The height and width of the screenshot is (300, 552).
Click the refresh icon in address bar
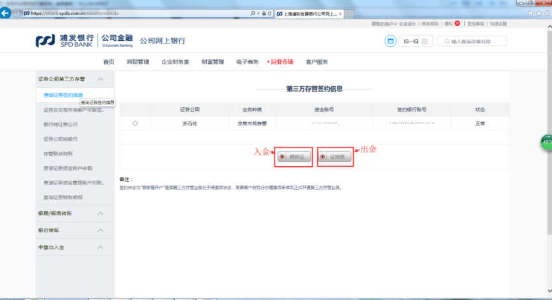click(269, 13)
